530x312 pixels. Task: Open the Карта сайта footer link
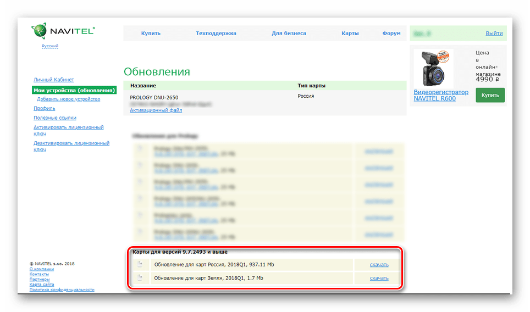(42, 285)
